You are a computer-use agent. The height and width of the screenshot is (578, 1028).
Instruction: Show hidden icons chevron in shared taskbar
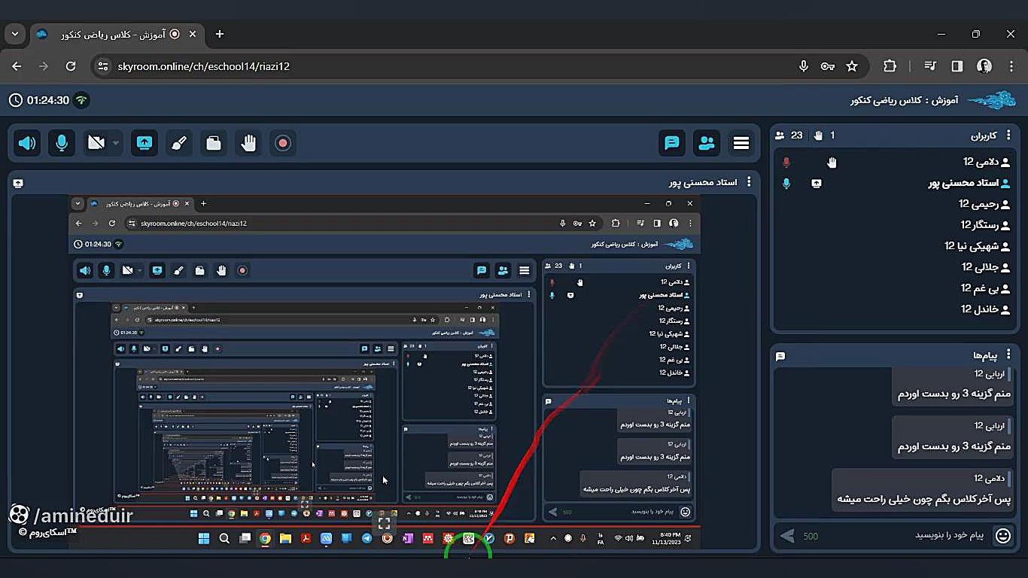tap(554, 538)
